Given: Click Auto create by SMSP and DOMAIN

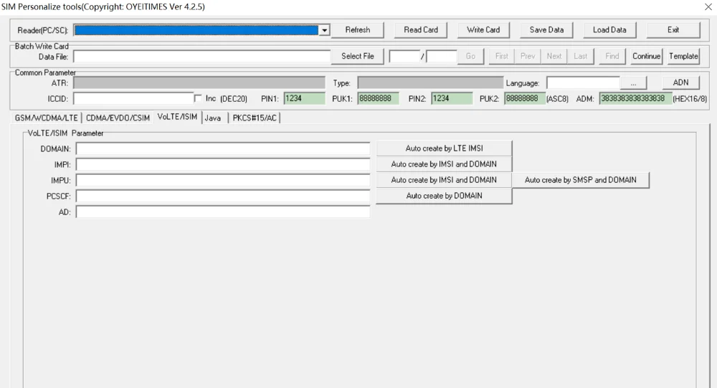Looking at the screenshot, I should pos(581,180).
